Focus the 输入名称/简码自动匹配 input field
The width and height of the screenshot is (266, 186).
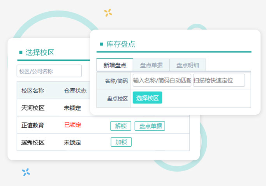tap(162, 81)
